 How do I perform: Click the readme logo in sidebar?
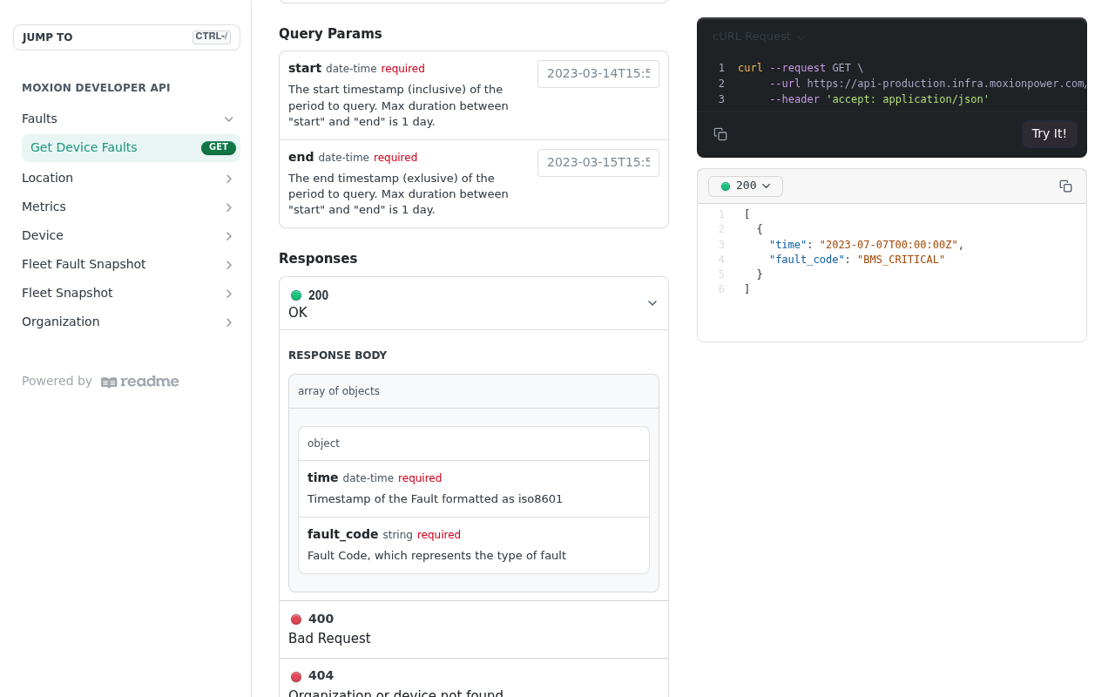click(140, 382)
